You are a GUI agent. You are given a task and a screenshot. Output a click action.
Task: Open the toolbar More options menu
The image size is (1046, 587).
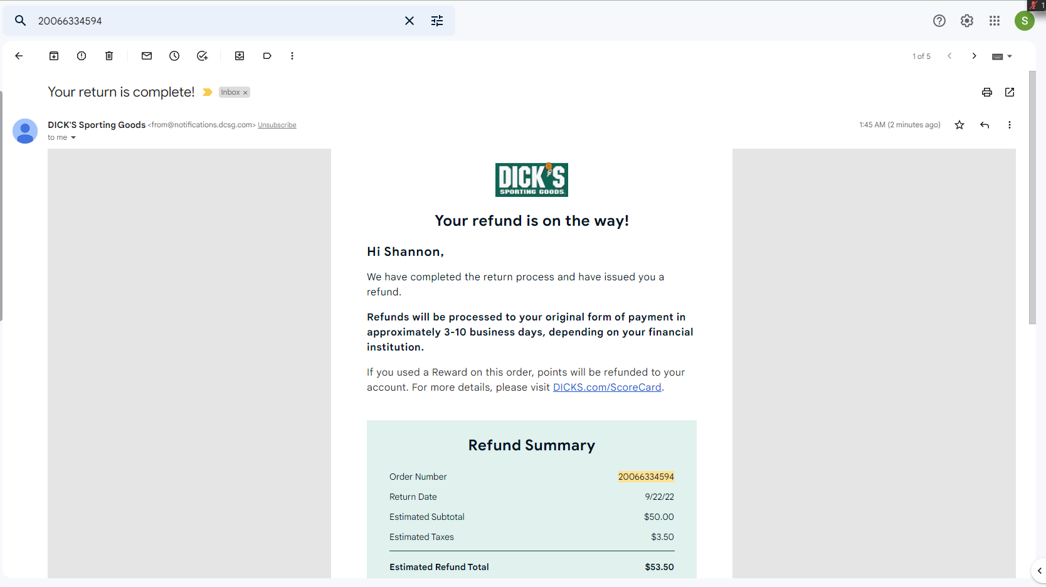tap(292, 56)
